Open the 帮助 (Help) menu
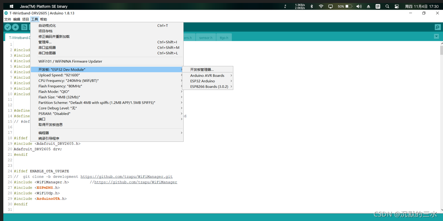 coord(43,19)
